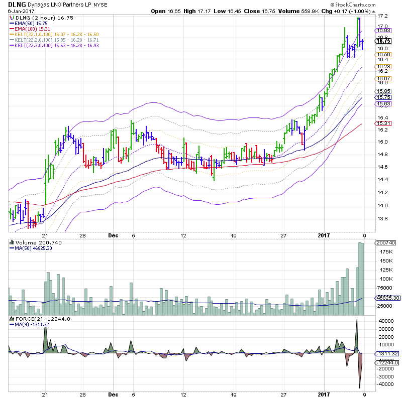Image resolution: width=402 pixels, height=399 pixels.
Task: Click the Open 16.65 header value
Action: [166, 11]
